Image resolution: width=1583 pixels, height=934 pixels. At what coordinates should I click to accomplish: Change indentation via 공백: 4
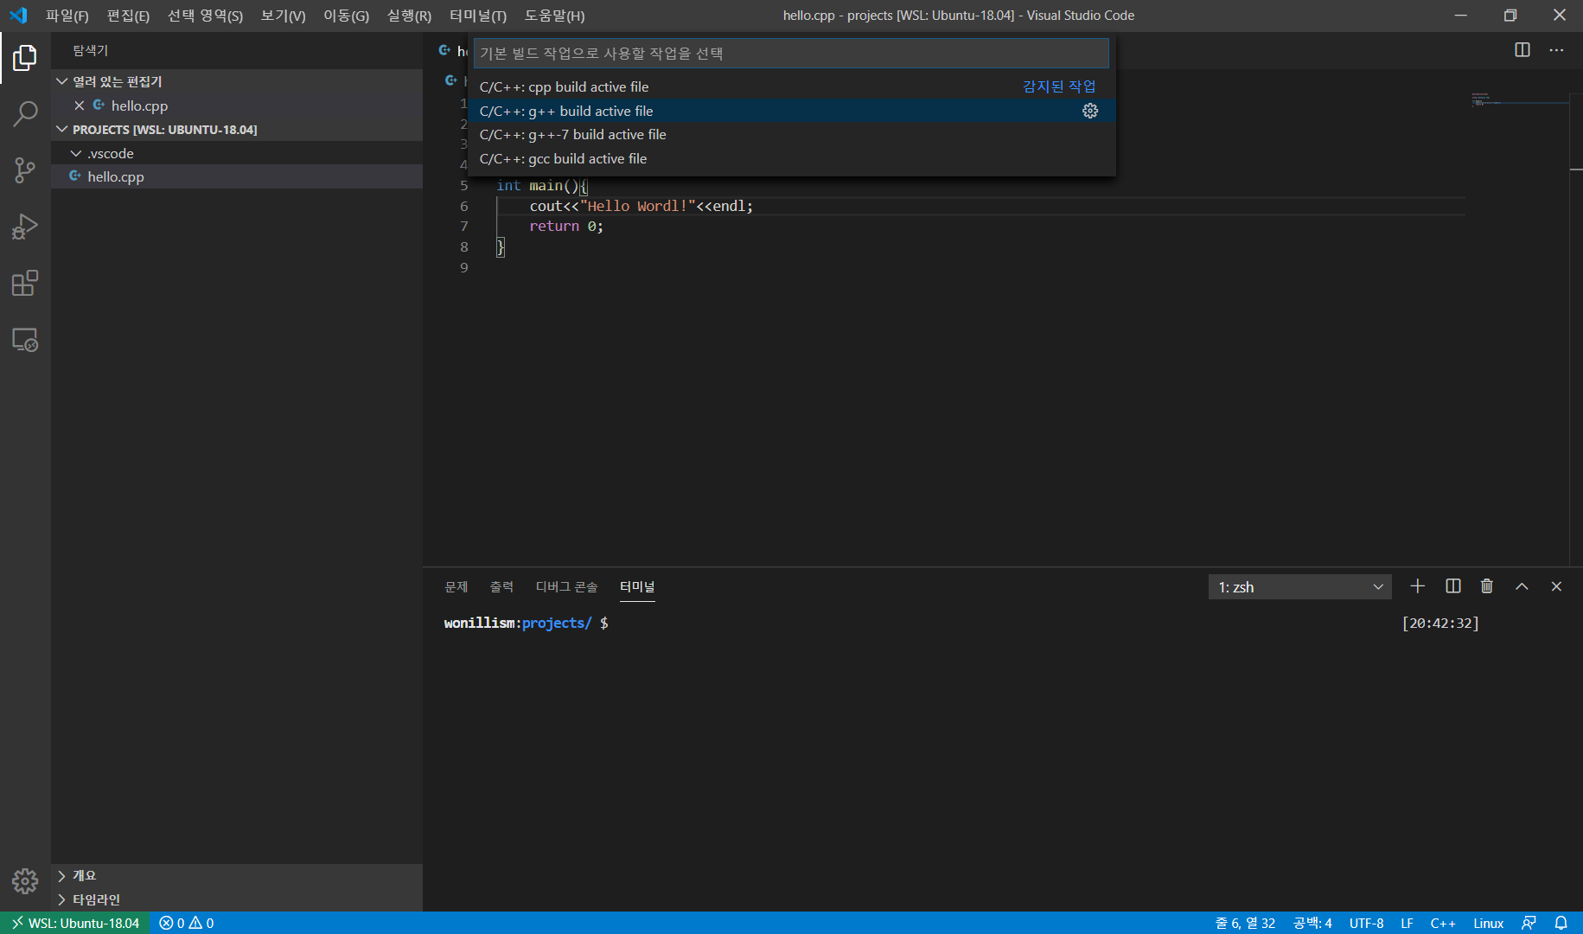point(1312,923)
